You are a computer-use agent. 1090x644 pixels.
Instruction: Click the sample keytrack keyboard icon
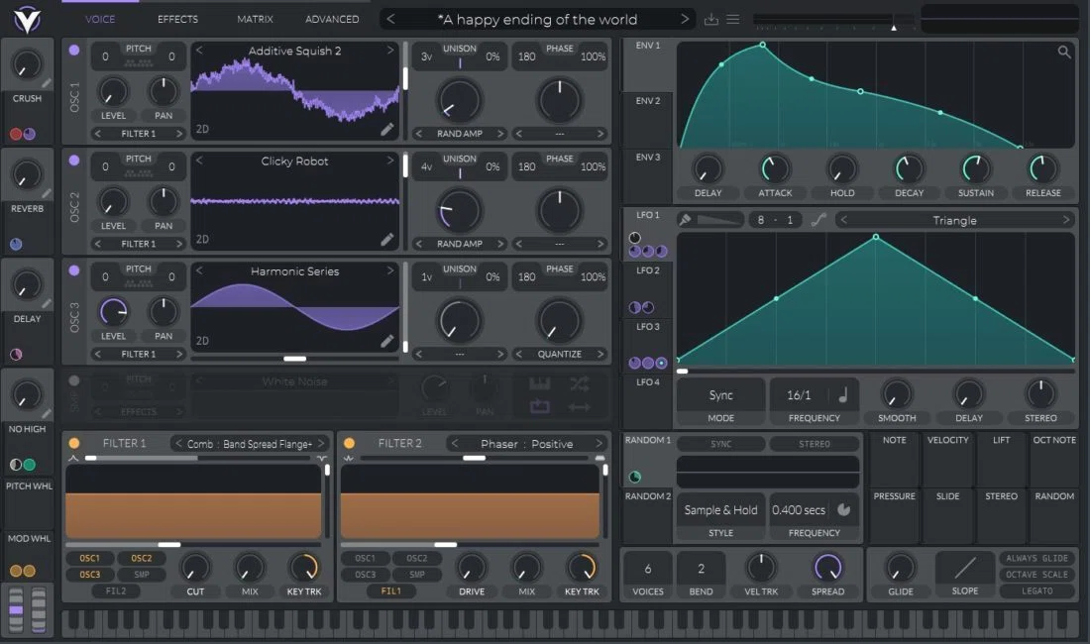tap(539, 383)
